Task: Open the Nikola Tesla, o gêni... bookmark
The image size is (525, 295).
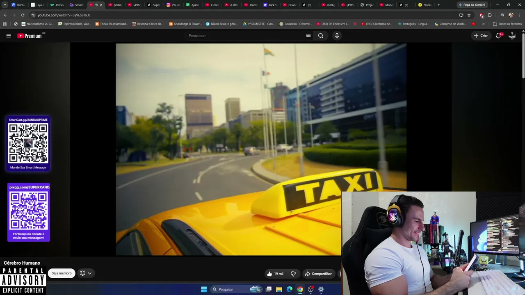Action: click(x=222, y=24)
